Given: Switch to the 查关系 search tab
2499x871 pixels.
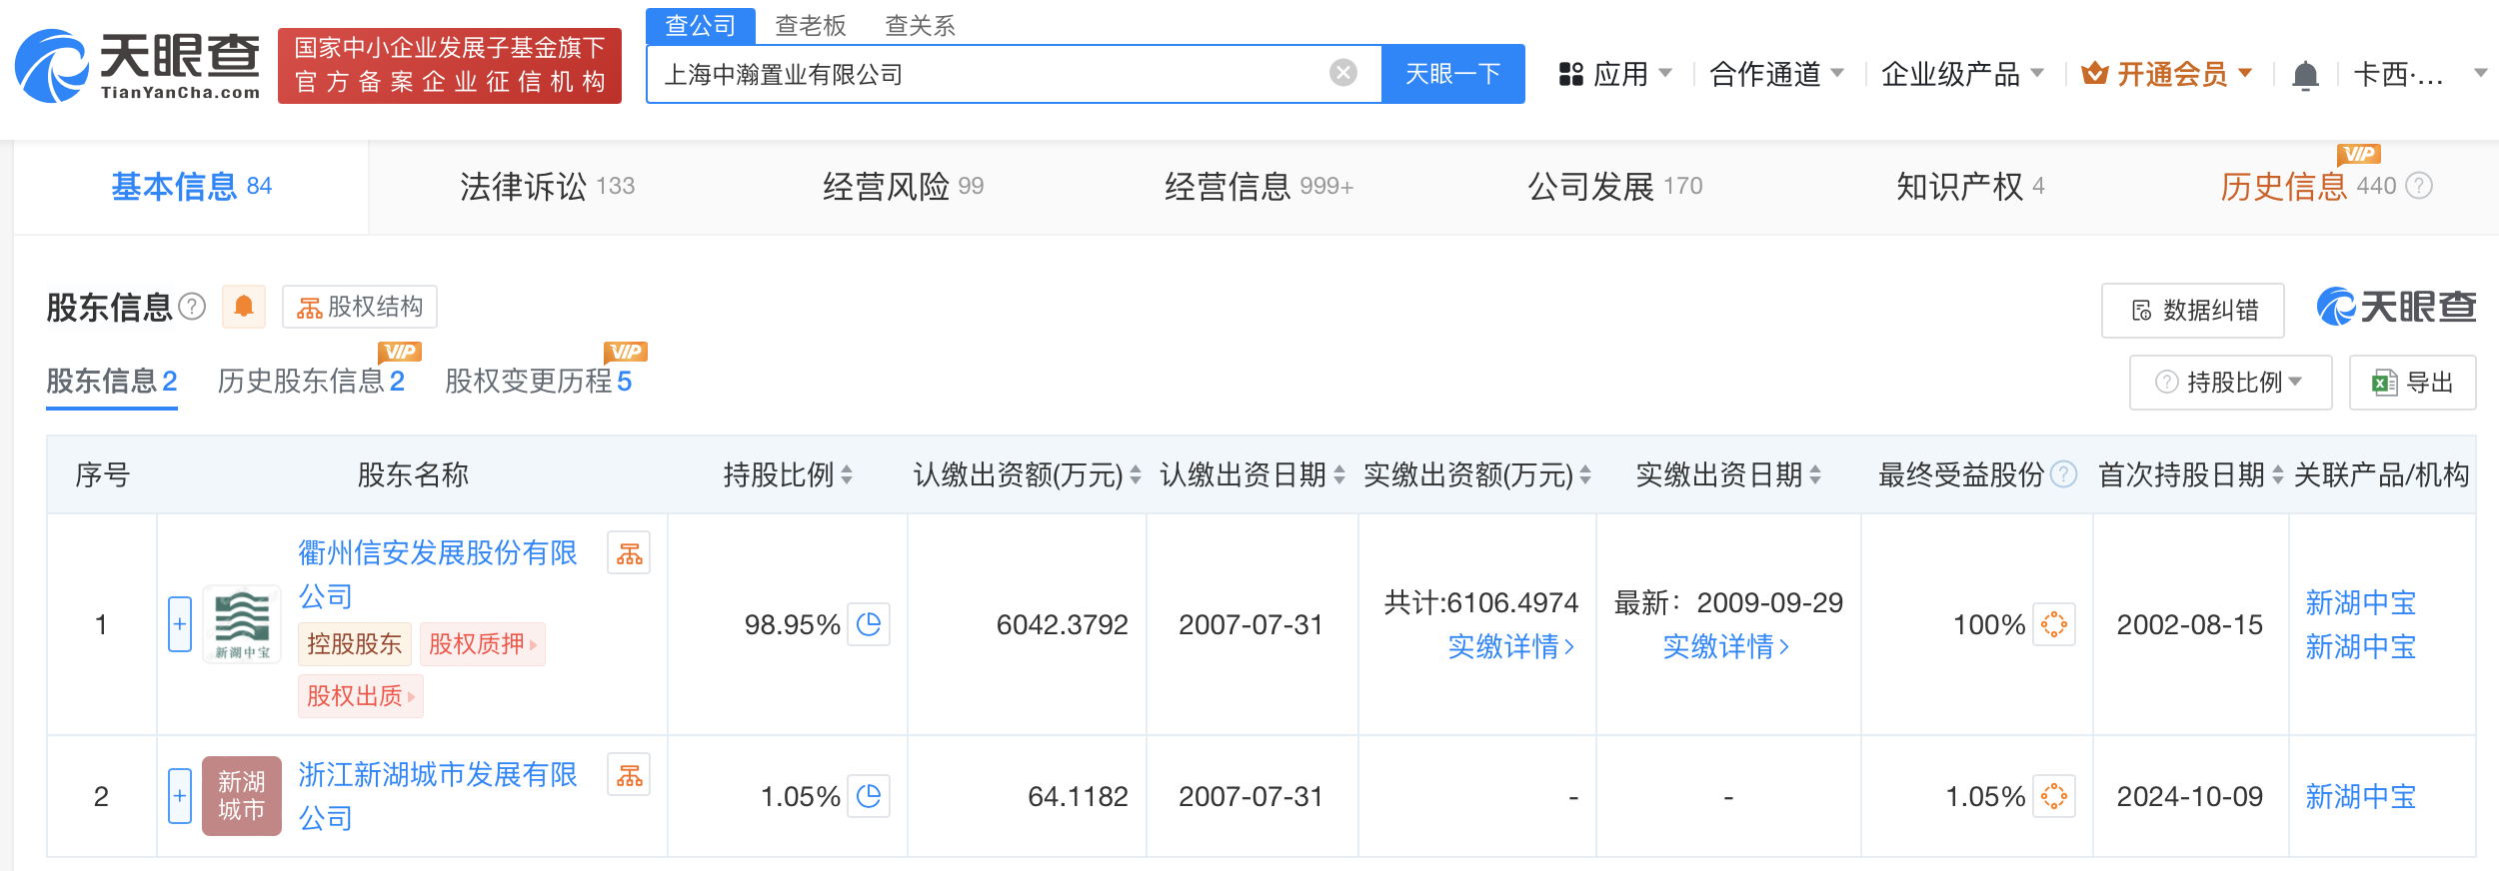Looking at the screenshot, I should pyautogui.click(x=921, y=25).
